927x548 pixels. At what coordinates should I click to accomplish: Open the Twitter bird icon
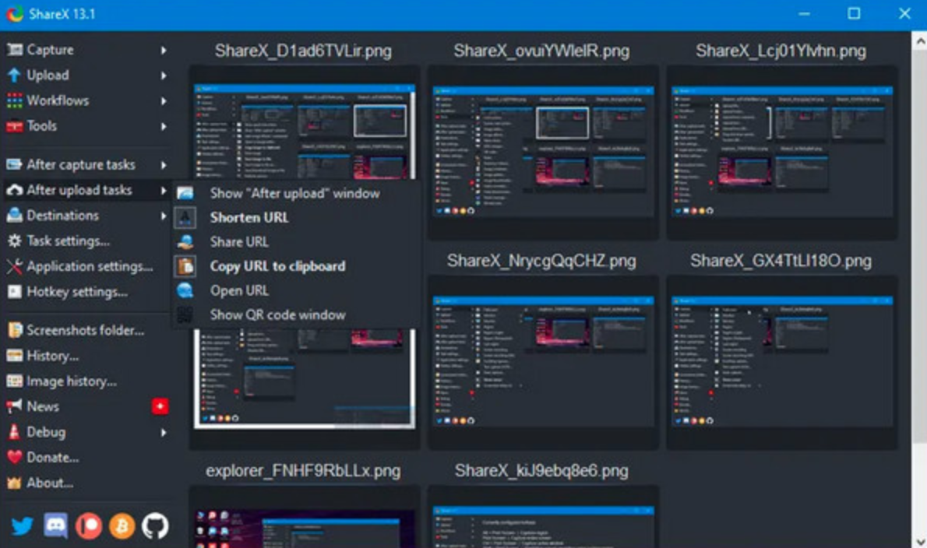click(x=22, y=525)
